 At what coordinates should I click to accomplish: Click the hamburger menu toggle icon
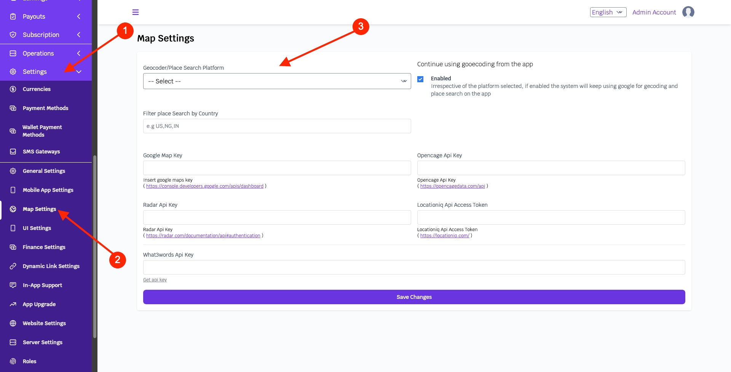point(135,12)
